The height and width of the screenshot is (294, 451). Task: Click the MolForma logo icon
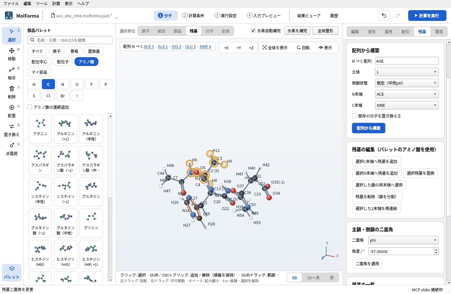coord(9,15)
